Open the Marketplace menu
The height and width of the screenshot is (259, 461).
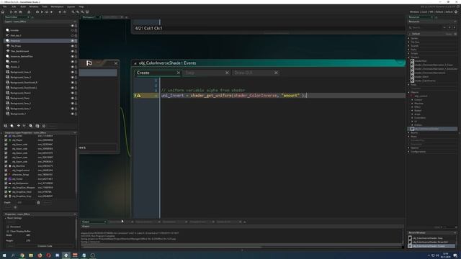57,6
